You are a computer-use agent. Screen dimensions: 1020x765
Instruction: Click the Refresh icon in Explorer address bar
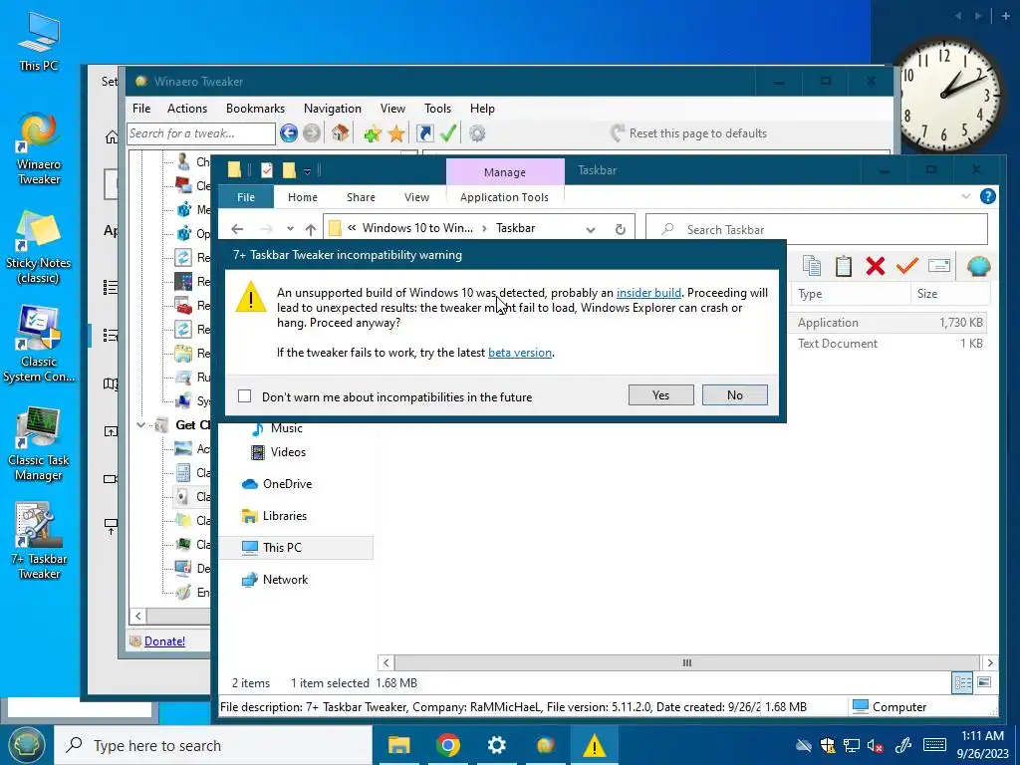tap(621, 229)
